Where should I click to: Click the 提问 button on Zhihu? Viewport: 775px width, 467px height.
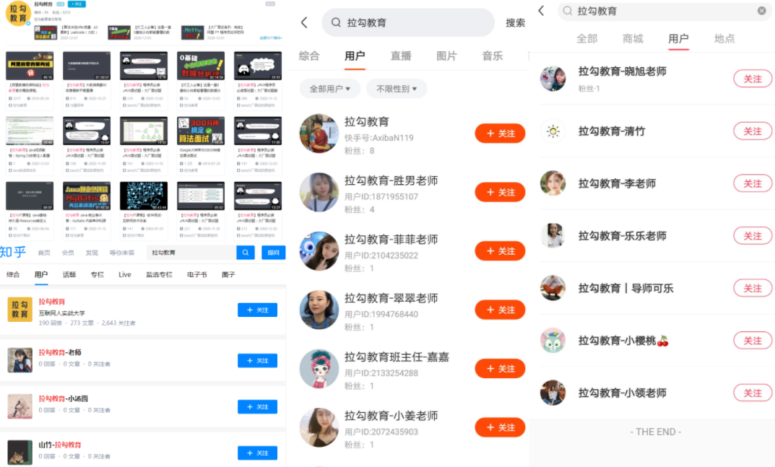274,253
